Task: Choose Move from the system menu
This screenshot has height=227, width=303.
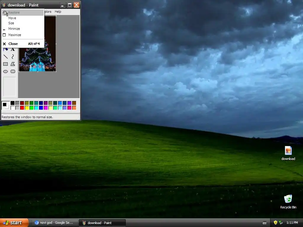Action: pyautogui.click(x=23, y=18)
